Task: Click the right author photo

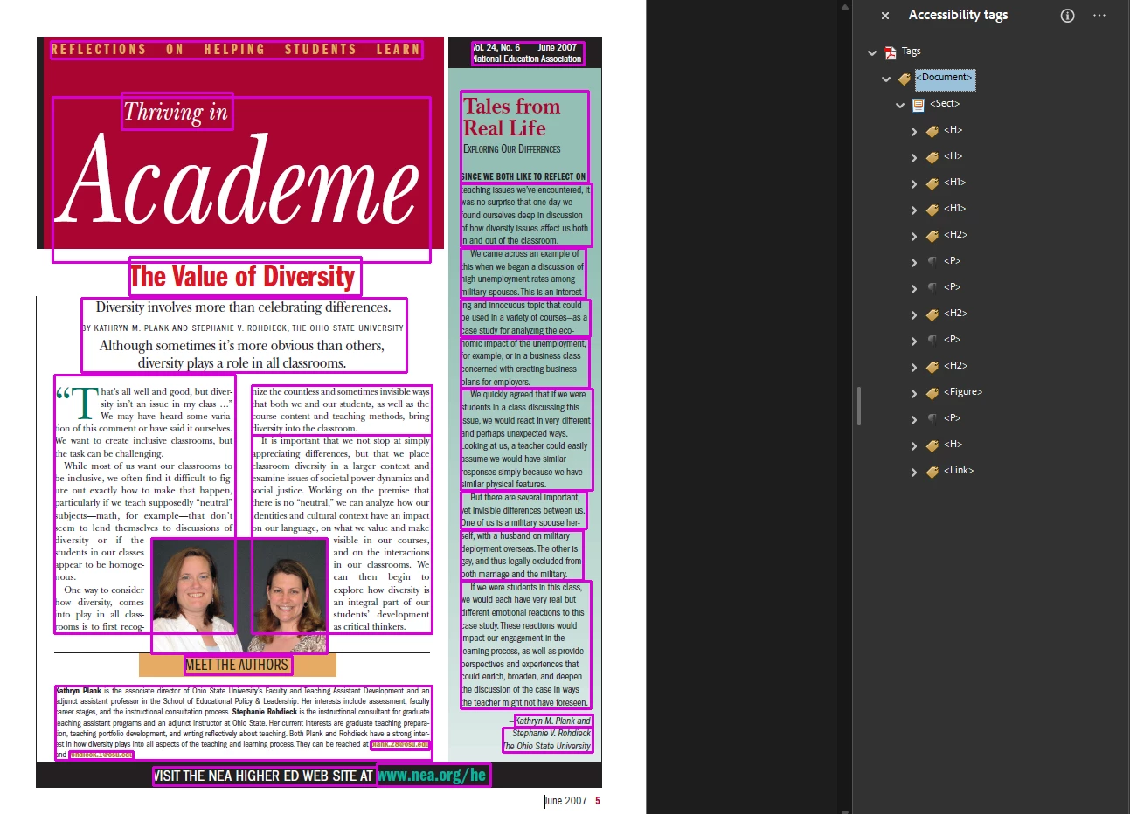Action: click(289, 596)
